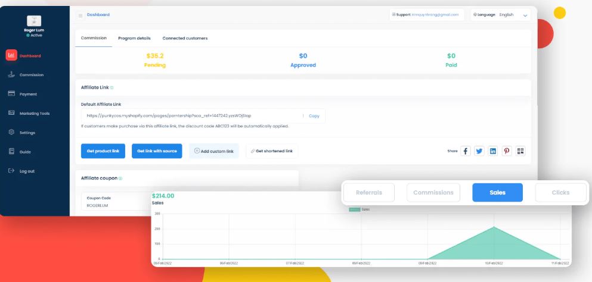Select the Marketing Tools image icon
Screen dimensions: 592x282
click(x=11, y=112)
